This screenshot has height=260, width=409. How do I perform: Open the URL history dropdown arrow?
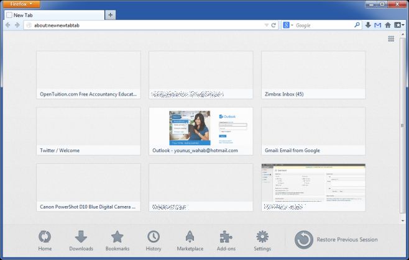266,25
